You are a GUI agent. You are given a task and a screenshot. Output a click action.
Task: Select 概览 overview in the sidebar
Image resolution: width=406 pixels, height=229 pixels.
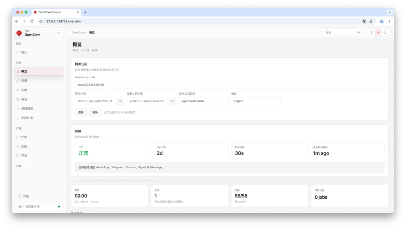click(x=39, y=71)
